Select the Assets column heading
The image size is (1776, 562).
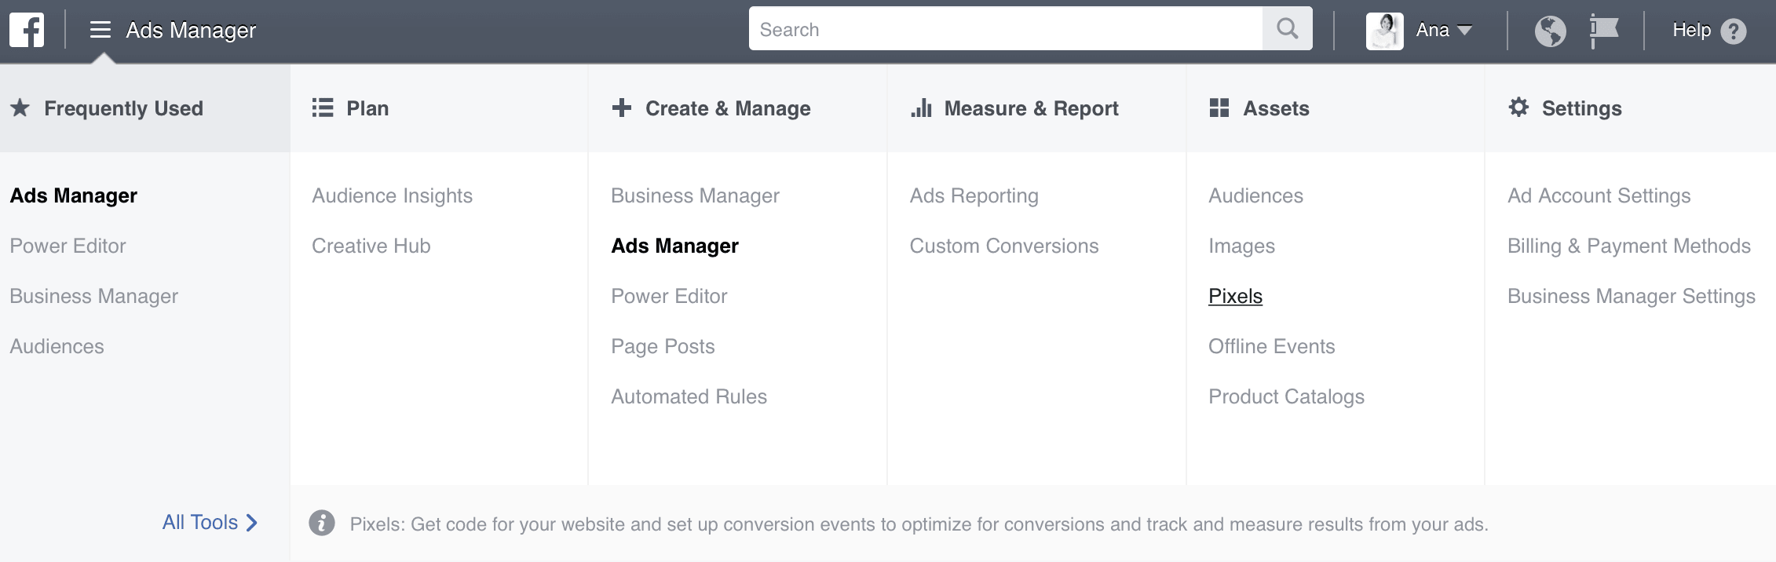coord(1276,108)
